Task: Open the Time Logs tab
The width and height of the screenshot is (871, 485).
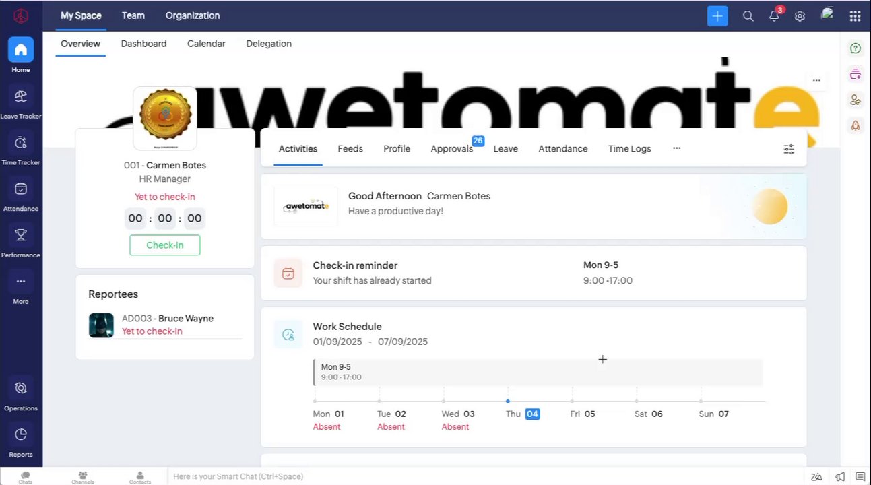Action: pos(629,149)
